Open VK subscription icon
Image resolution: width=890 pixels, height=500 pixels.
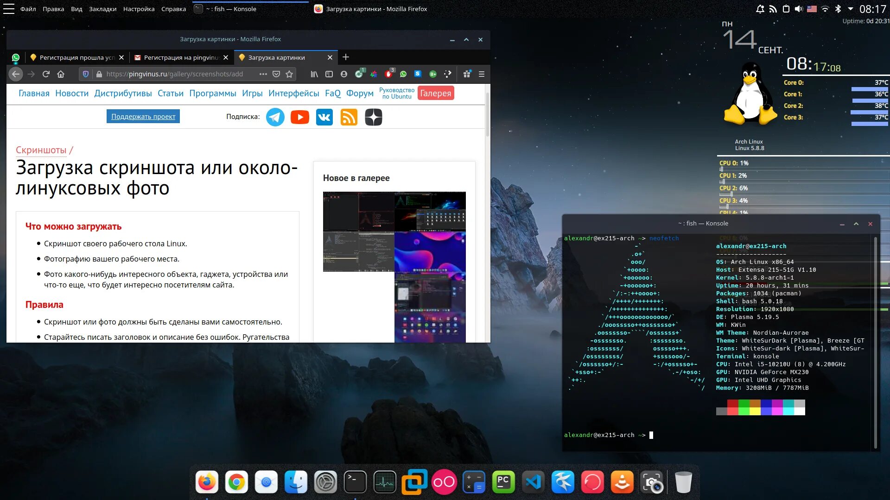tap(324, 117)
